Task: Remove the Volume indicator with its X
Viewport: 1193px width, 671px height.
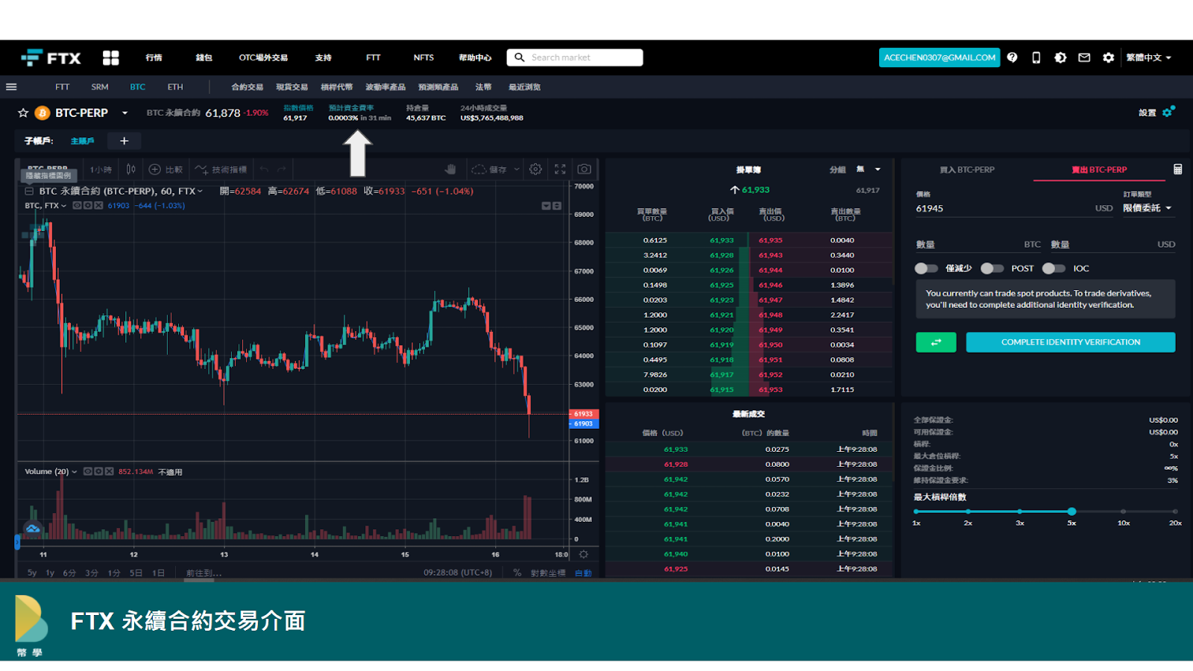Action: point(110,471)
